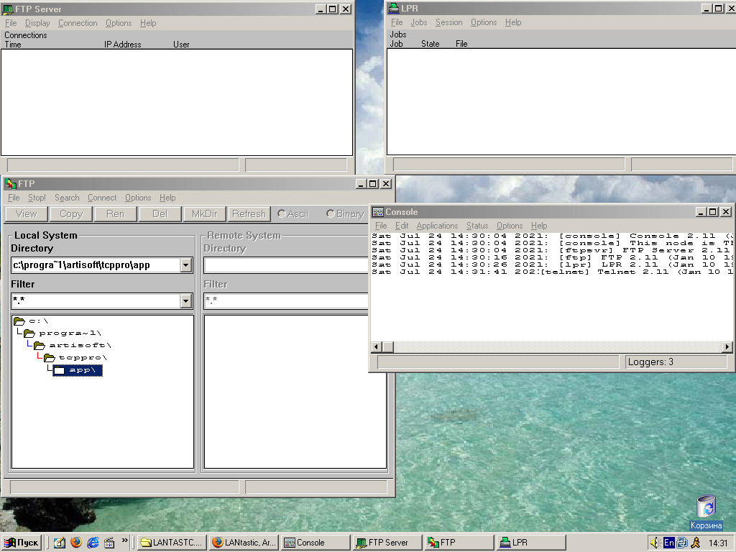736x552 pixels.
Task: Expand the Local System Directory dropdown
Action: click(186, 265)
